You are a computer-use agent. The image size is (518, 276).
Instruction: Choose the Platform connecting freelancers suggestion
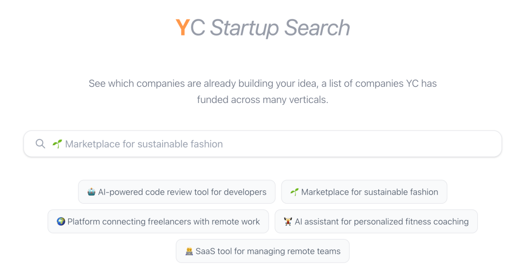click(x=158, y=221)
